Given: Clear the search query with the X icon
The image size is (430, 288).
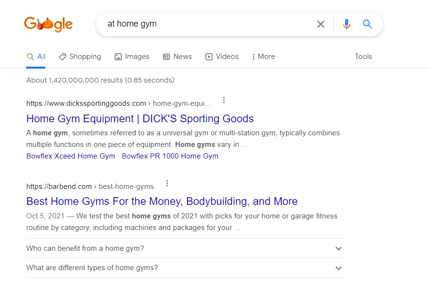Looking at the screenshot, I should (320, 24).
